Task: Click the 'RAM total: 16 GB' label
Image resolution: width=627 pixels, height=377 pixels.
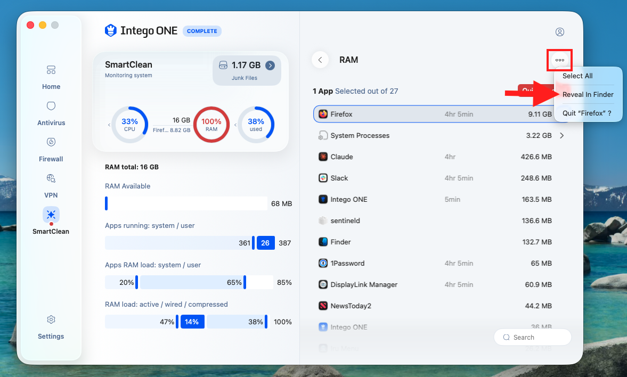Action: (x=132, y=167)
